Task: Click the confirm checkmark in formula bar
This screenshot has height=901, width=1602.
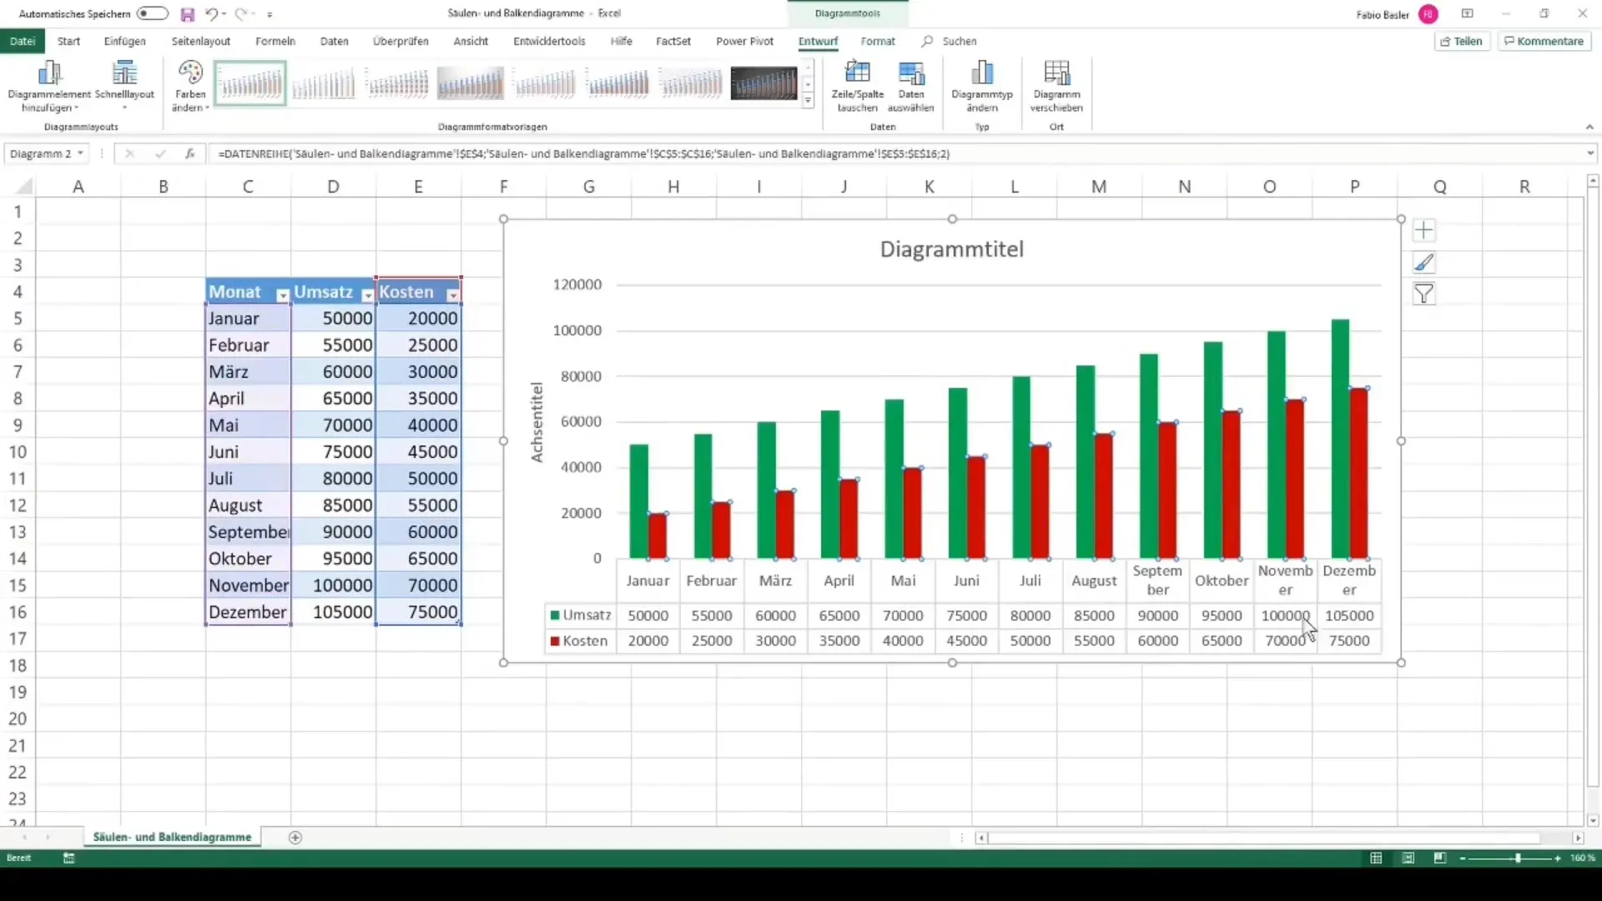Action: point(159,154)
